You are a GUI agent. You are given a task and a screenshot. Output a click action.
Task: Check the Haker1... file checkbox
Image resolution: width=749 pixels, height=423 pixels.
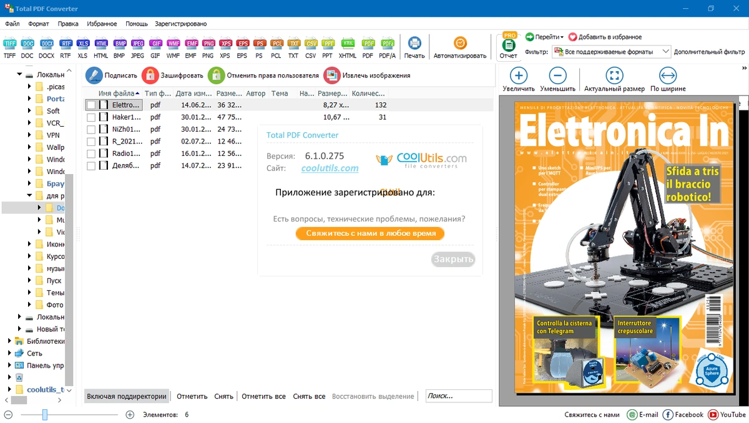pos(91,117)
